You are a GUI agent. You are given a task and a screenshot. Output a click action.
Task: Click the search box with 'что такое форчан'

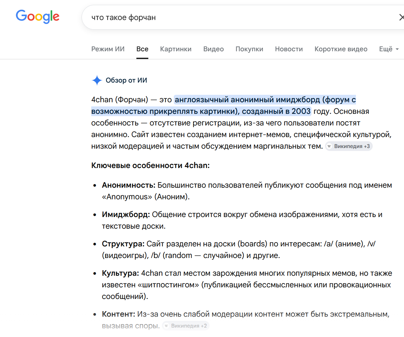(x=239, y=17)
